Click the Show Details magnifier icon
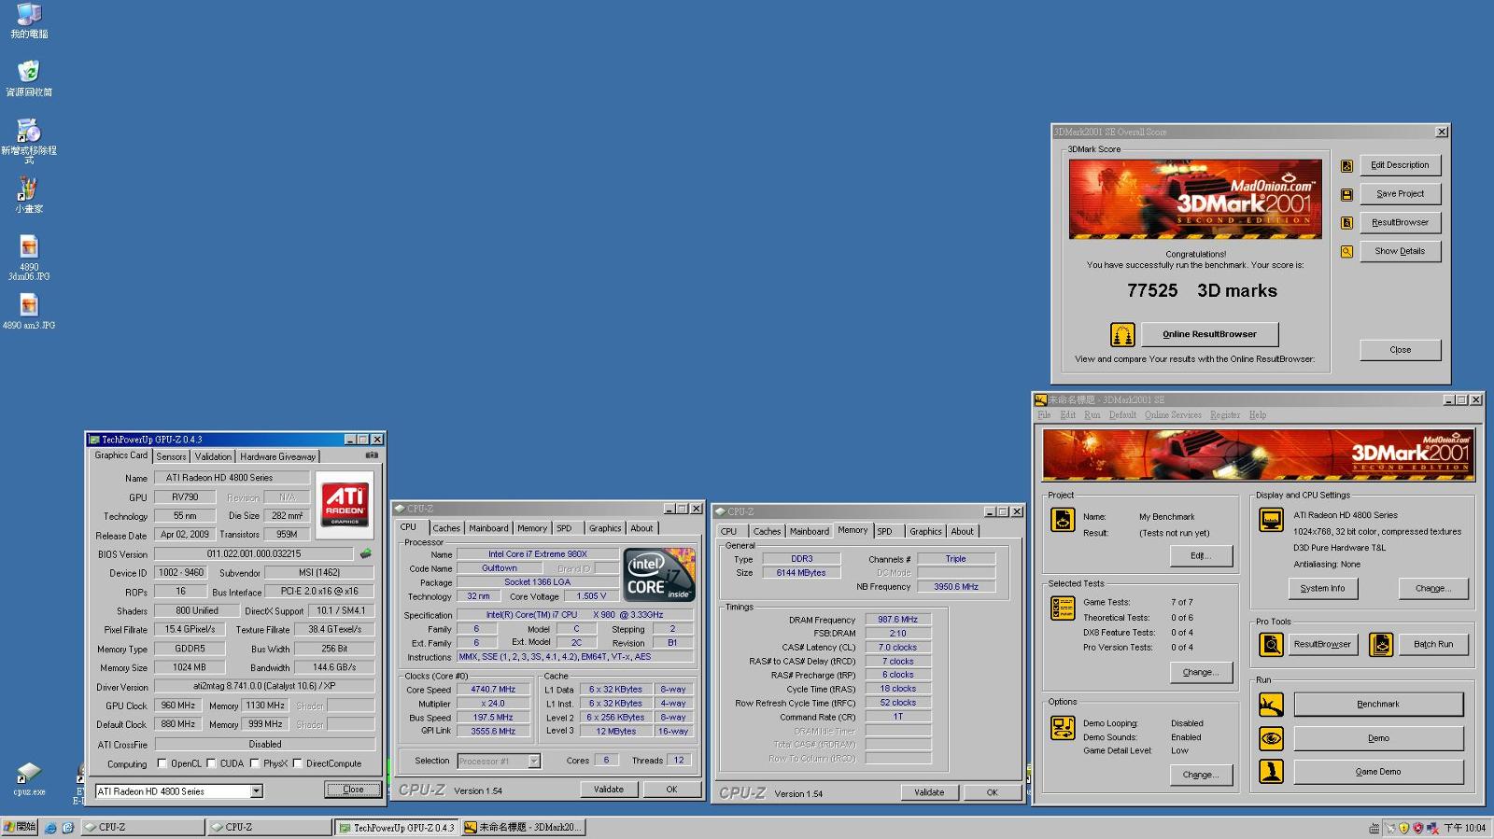The image size is (1494, 839). [1346, 251]
